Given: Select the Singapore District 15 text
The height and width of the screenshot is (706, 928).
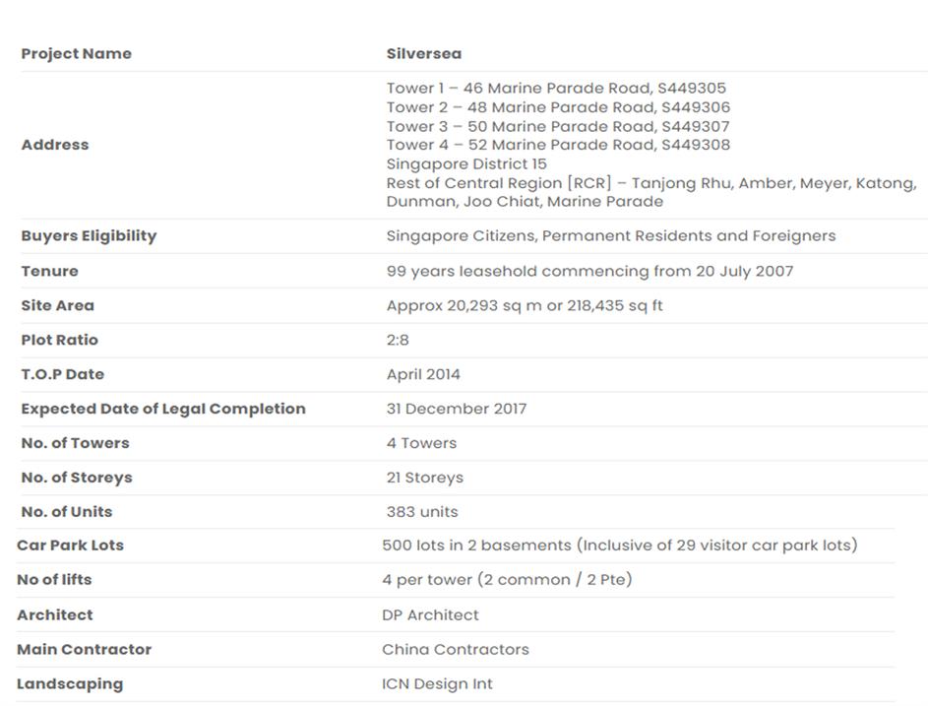Looking at the screenshot, I should click(x=466, y=163).
